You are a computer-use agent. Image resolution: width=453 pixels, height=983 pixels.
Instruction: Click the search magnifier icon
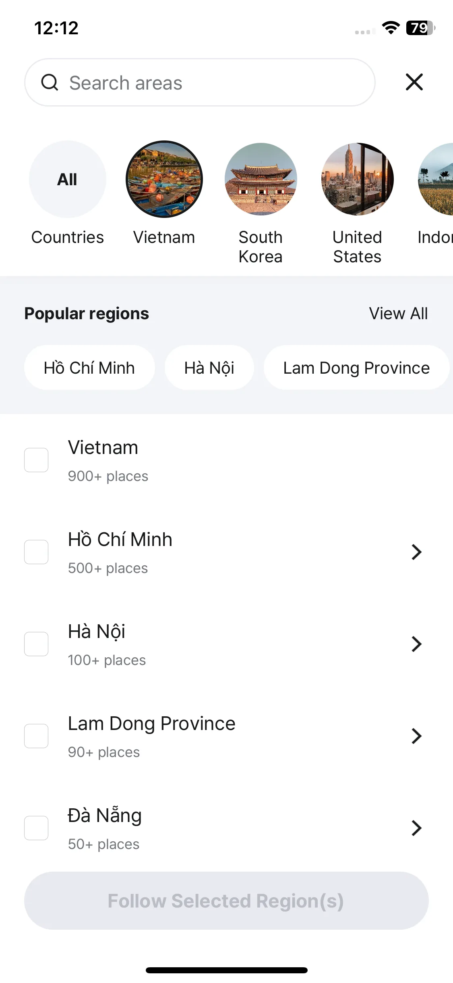(50, 83)
